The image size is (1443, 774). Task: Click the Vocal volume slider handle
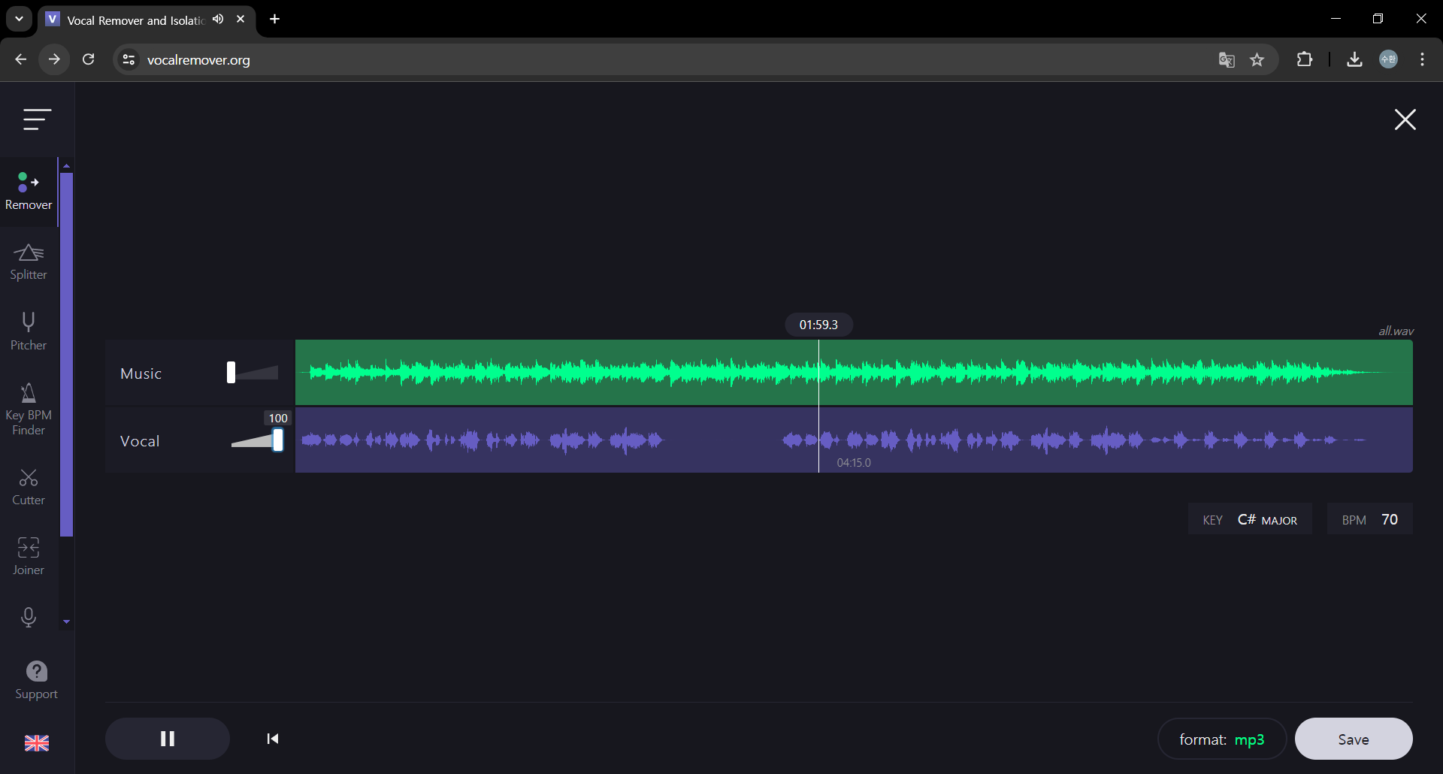278,440
